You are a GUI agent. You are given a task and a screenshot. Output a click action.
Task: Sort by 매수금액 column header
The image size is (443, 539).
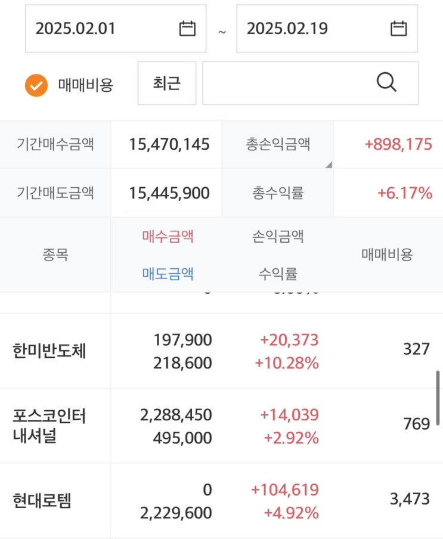(x=168, y=237)
